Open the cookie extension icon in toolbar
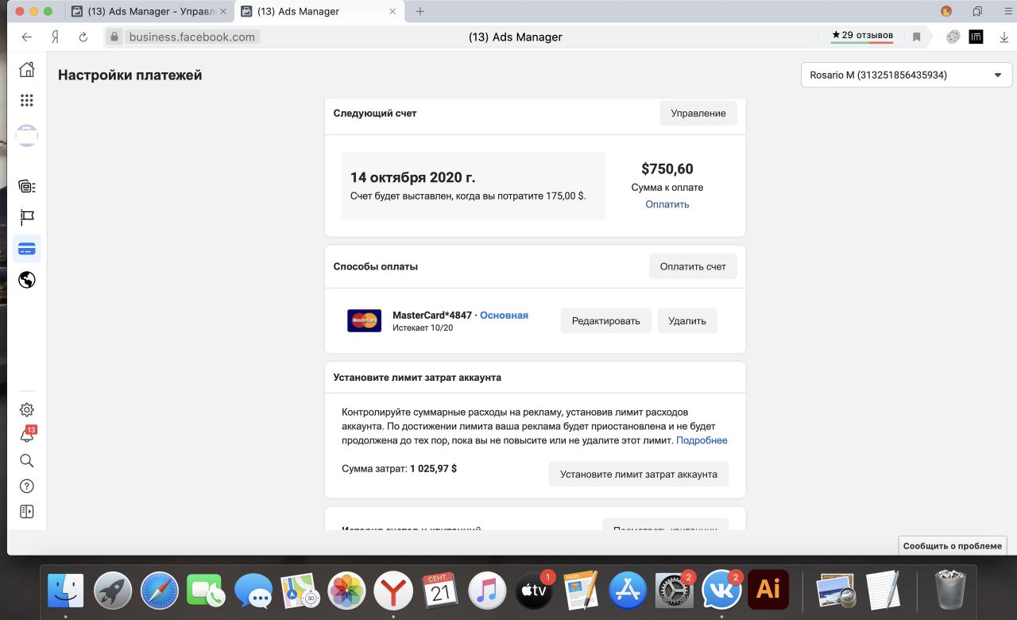 [953, 37]
